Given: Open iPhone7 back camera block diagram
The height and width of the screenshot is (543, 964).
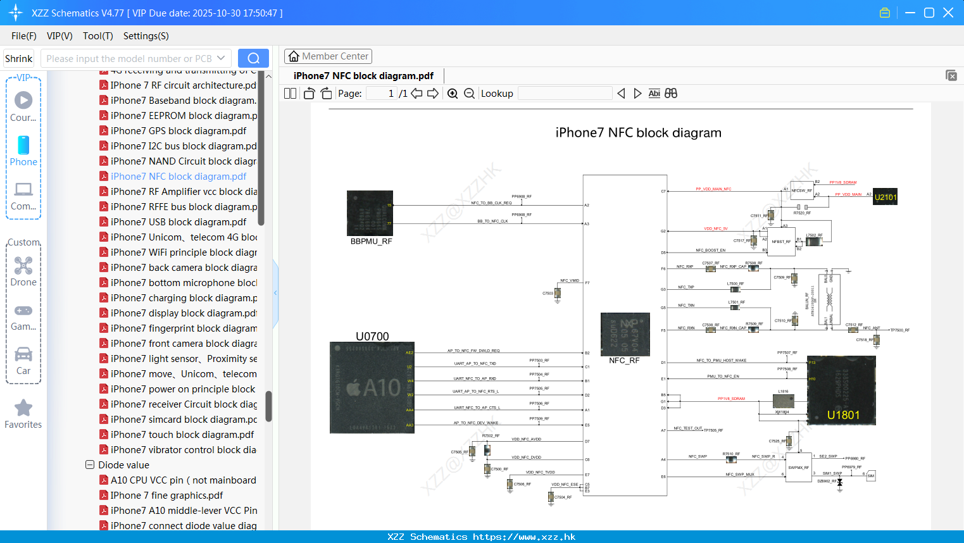Looking at the screenshot, I should [178, 268].
